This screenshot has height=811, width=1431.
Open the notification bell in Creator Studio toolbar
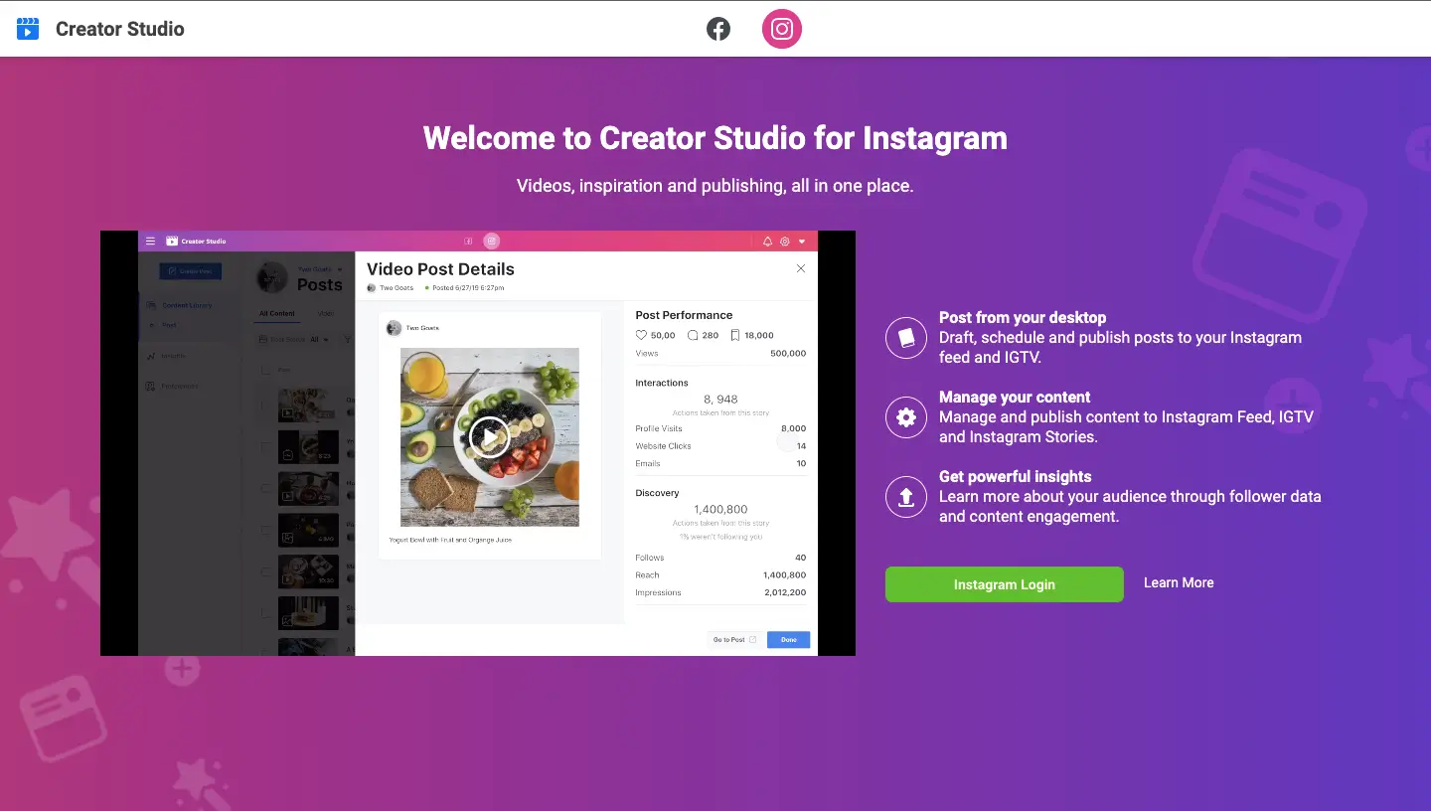767,242
